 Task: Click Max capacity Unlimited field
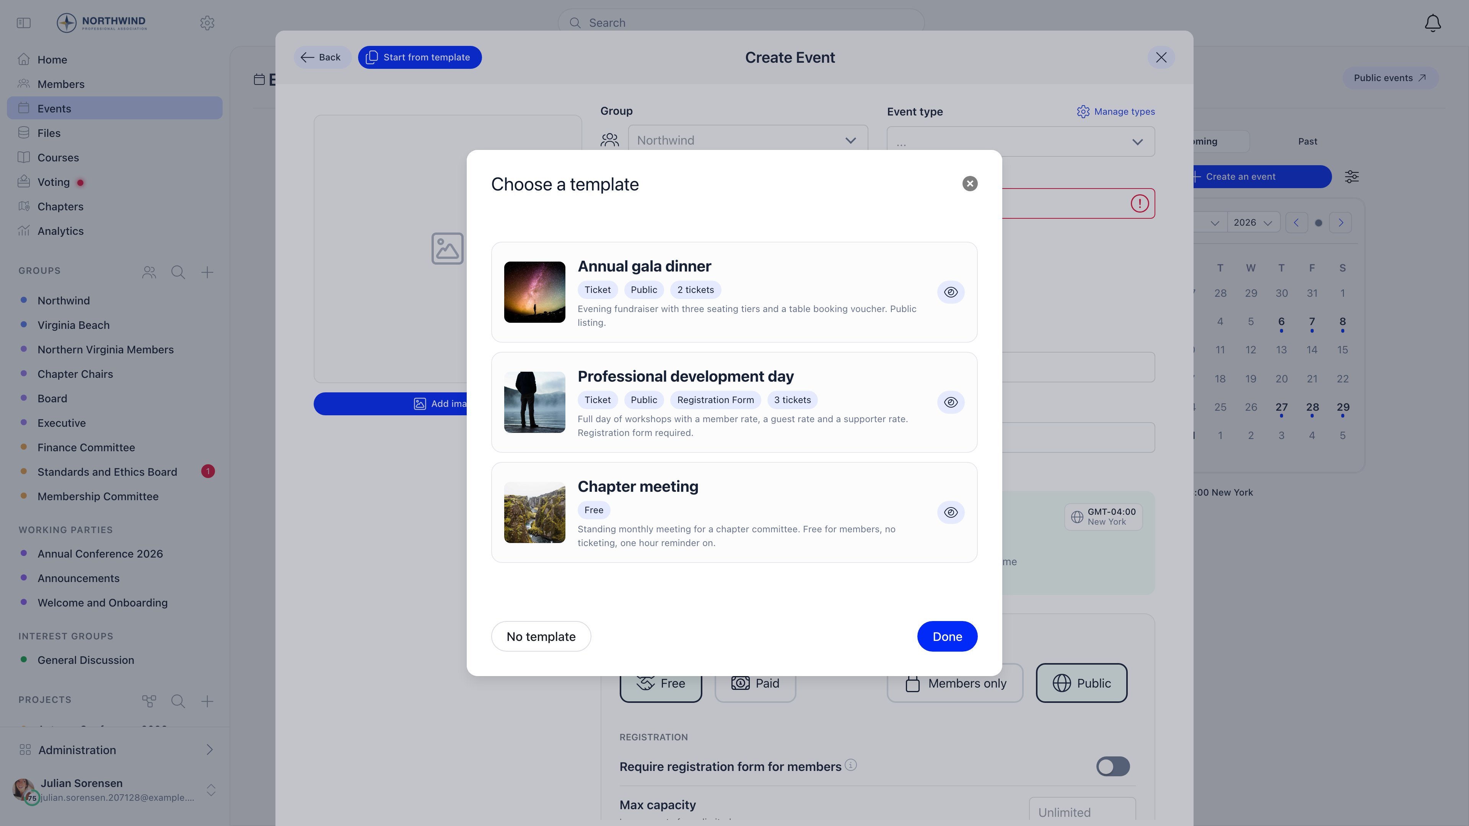click(1082, 811)
